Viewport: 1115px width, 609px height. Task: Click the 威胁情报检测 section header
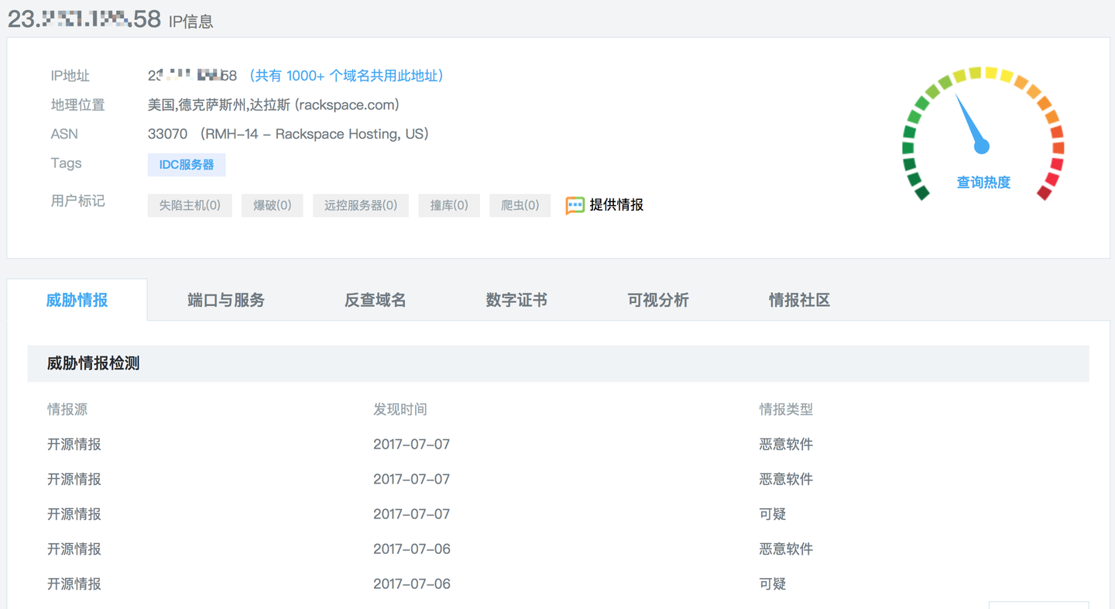93,363
